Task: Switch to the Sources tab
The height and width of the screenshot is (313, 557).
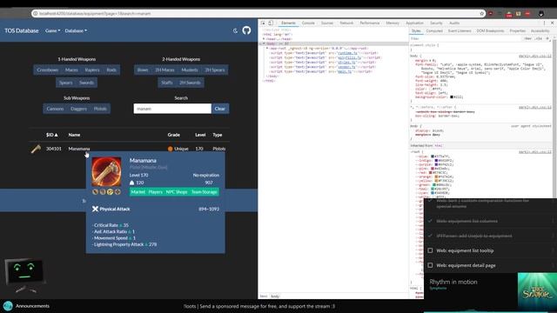Action: point(327,23)
